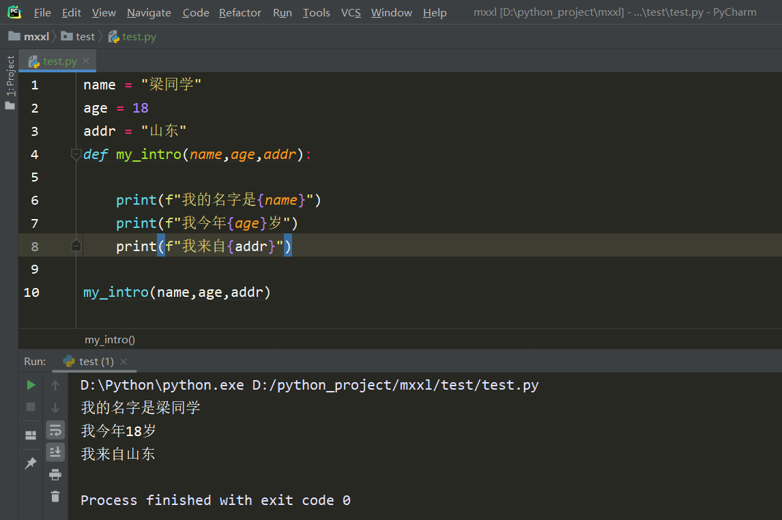Click the Stop process square button
This screenshot has width=782, height=520.
pos(31,407)
